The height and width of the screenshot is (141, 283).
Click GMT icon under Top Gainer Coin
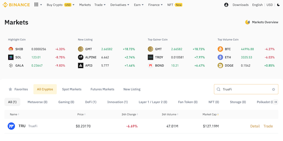click(150, 49)
